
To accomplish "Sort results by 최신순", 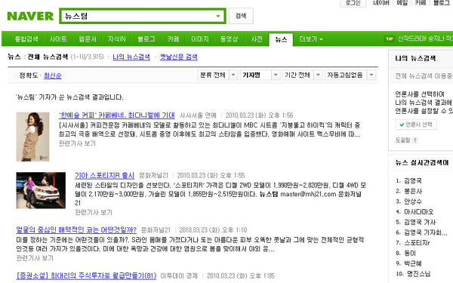I will pyautogui.click(x=53, y=75).
